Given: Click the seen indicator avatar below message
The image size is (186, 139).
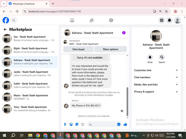Looking at the screenshot, I should tap(122, 111).
